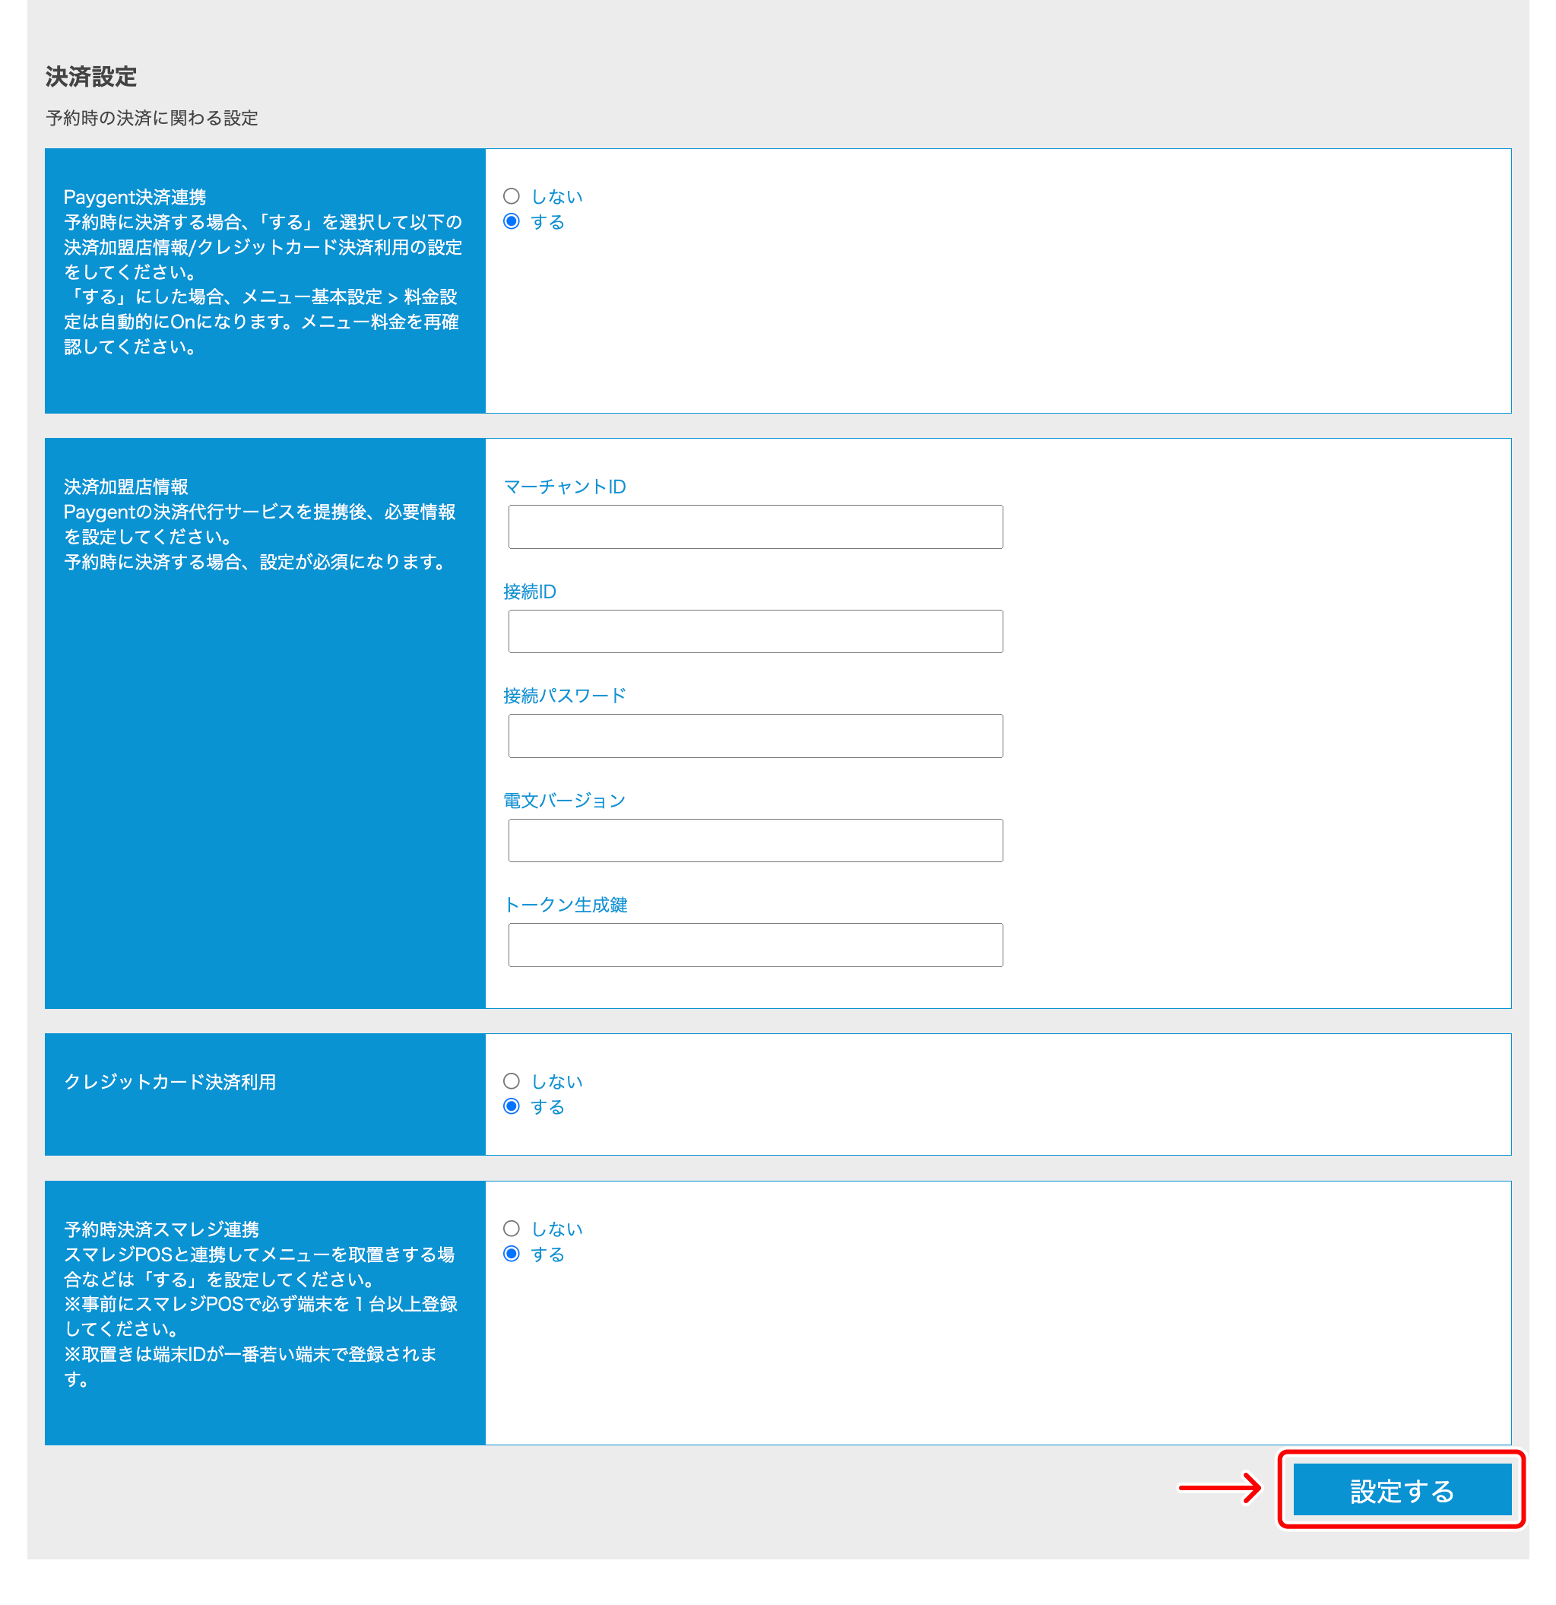The width and height of the screenshot is (1556, 1605).
Task: Click the トークン生成鍵 blue label
Action: coord(568,904)
